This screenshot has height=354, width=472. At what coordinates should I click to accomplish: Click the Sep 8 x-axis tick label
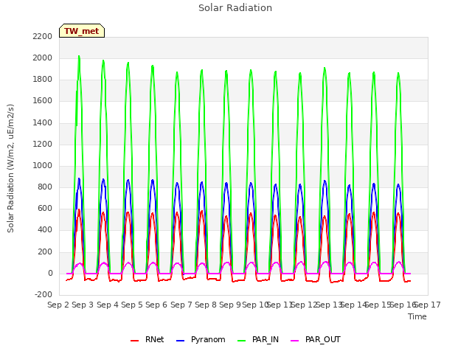[x=206, y=305]
